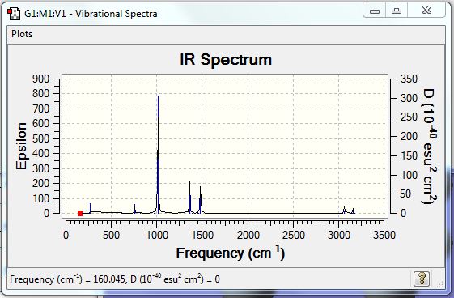454x298 pixels.
Task: Open the Plots menu
Action: coord(22,34)
